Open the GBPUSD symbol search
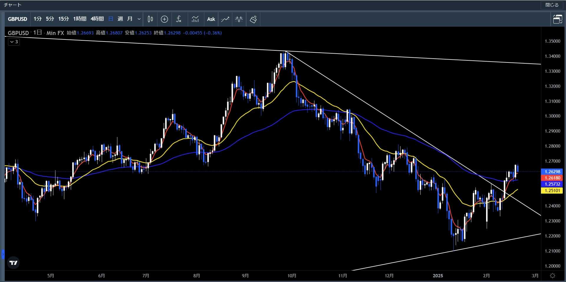Screen dimensions: 566x282 [x=17, y=19]
